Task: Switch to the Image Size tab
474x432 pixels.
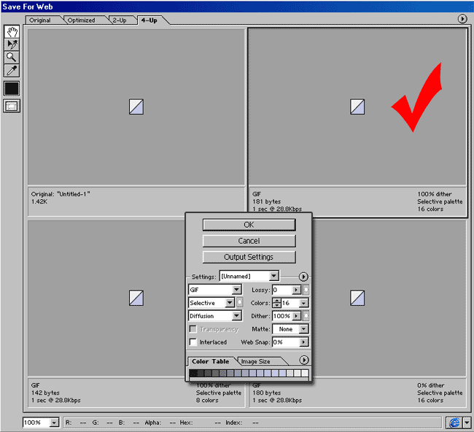Action: tap(256, 361)
